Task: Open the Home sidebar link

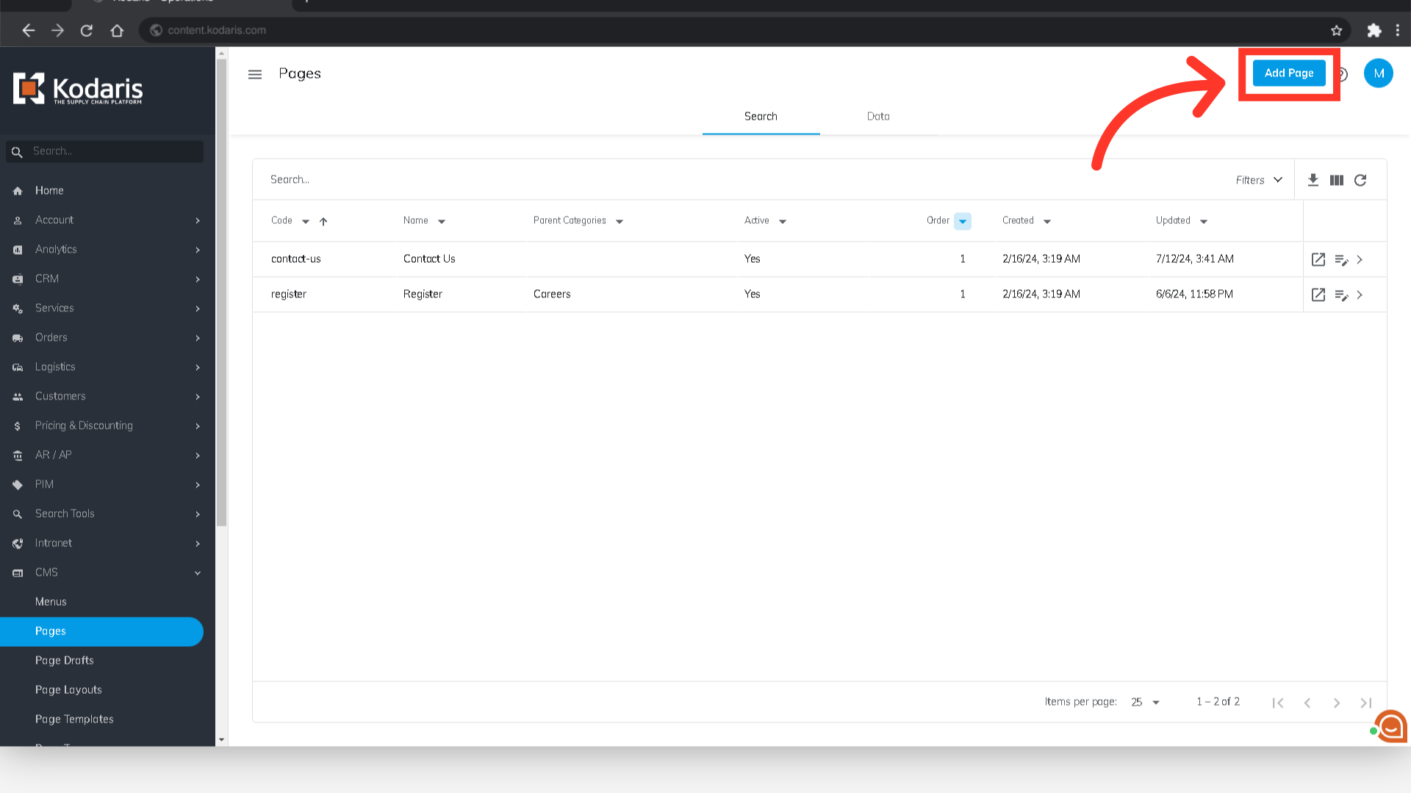Action: (x=49, y=190)
